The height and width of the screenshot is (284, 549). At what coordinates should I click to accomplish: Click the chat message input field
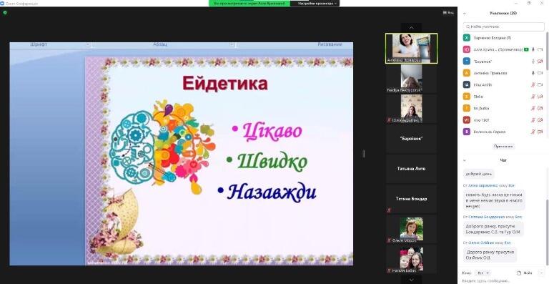pos(503,281)
